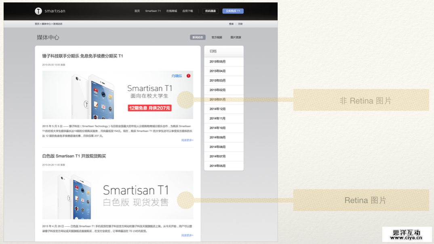Viewport: 434px width, 244px height.
Task: Open 在线商城 from the top menu
Action: [172, 11]
